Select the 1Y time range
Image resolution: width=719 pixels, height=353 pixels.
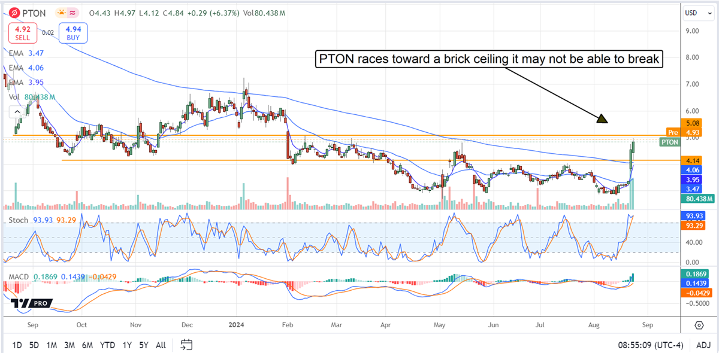click(x=127, y=345)
